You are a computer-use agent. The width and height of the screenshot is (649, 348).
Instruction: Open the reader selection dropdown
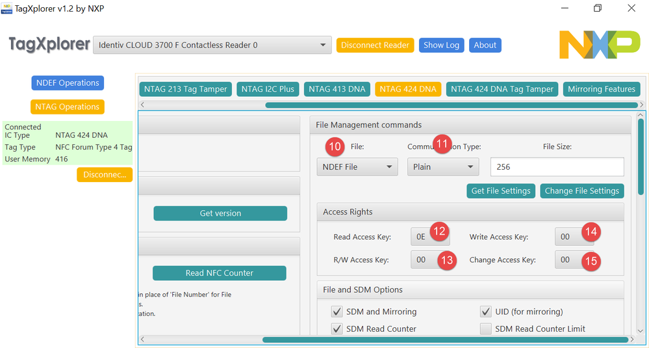[212, 45]
